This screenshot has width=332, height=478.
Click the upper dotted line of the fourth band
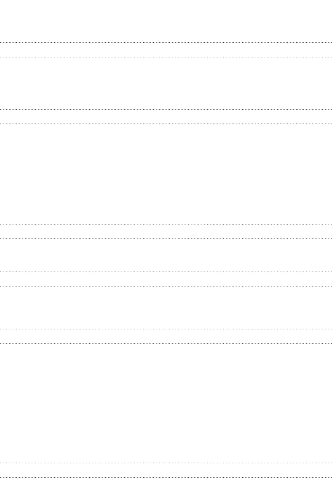coord(166,272)
